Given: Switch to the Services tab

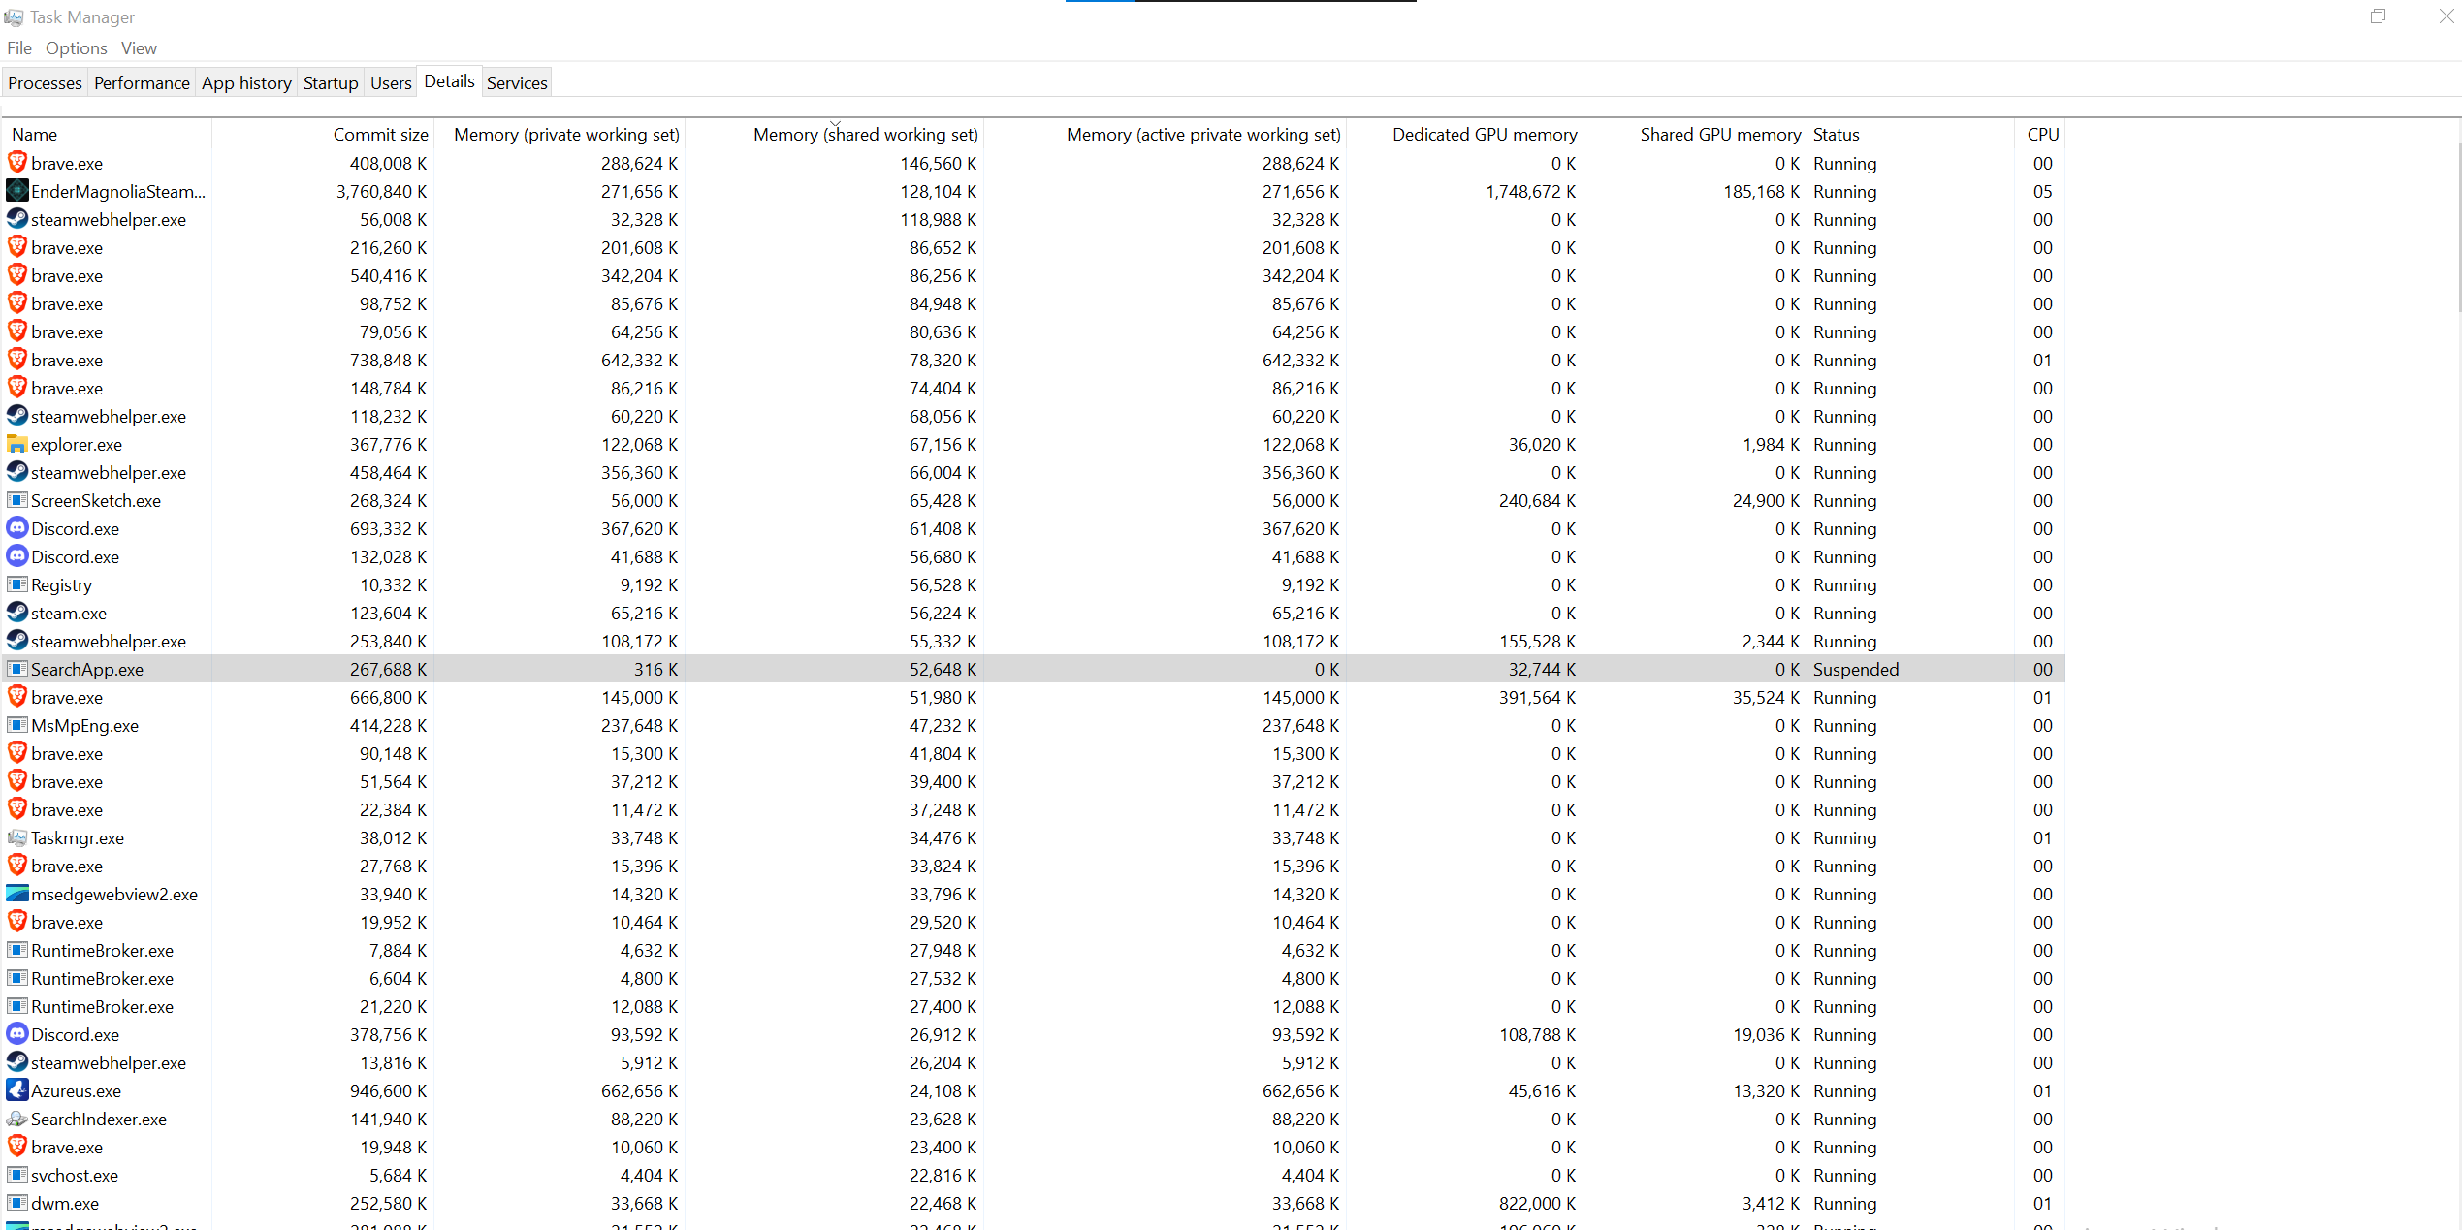Looking at the screenshot, I should [517, 83].
